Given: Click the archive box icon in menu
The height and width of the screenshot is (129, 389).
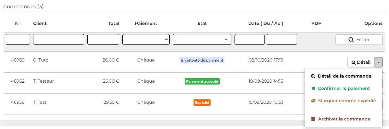Looking at the screenshot, I should [x=313, y=119].
